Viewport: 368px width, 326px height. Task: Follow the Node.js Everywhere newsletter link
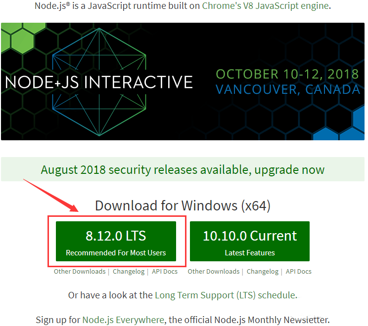pos(123,320)
